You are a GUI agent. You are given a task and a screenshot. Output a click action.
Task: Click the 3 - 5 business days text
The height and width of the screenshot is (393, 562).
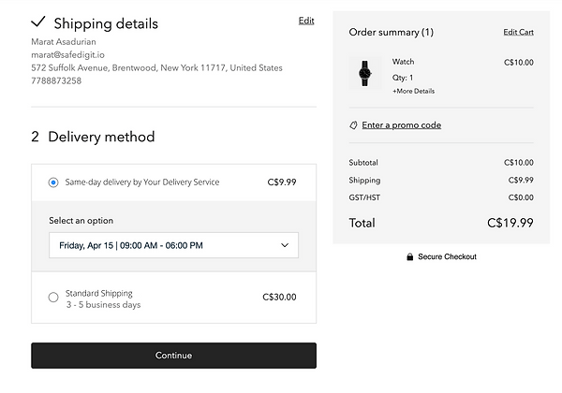[103, 305]
